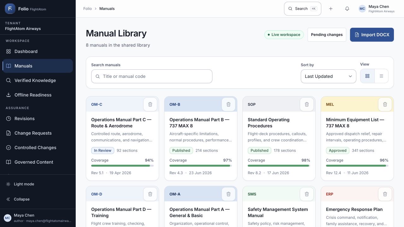The image size is (404, 227).
Task: Open Operations Manual Part D — Training
Action: [x=121, y=212]
